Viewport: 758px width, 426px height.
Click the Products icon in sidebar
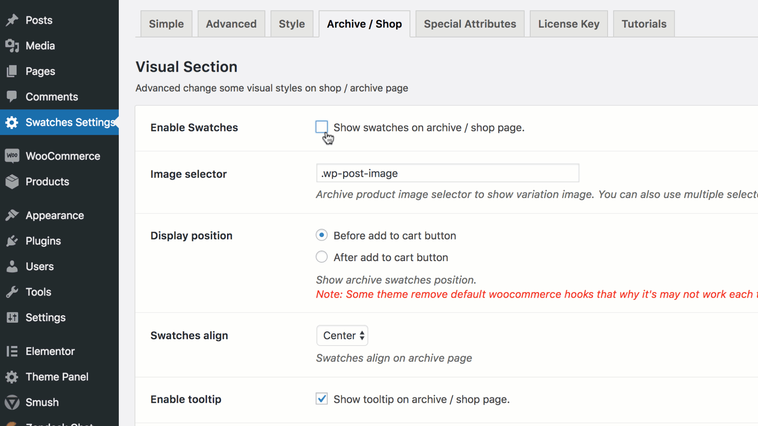pyautogui.click(x=12, y=181)
